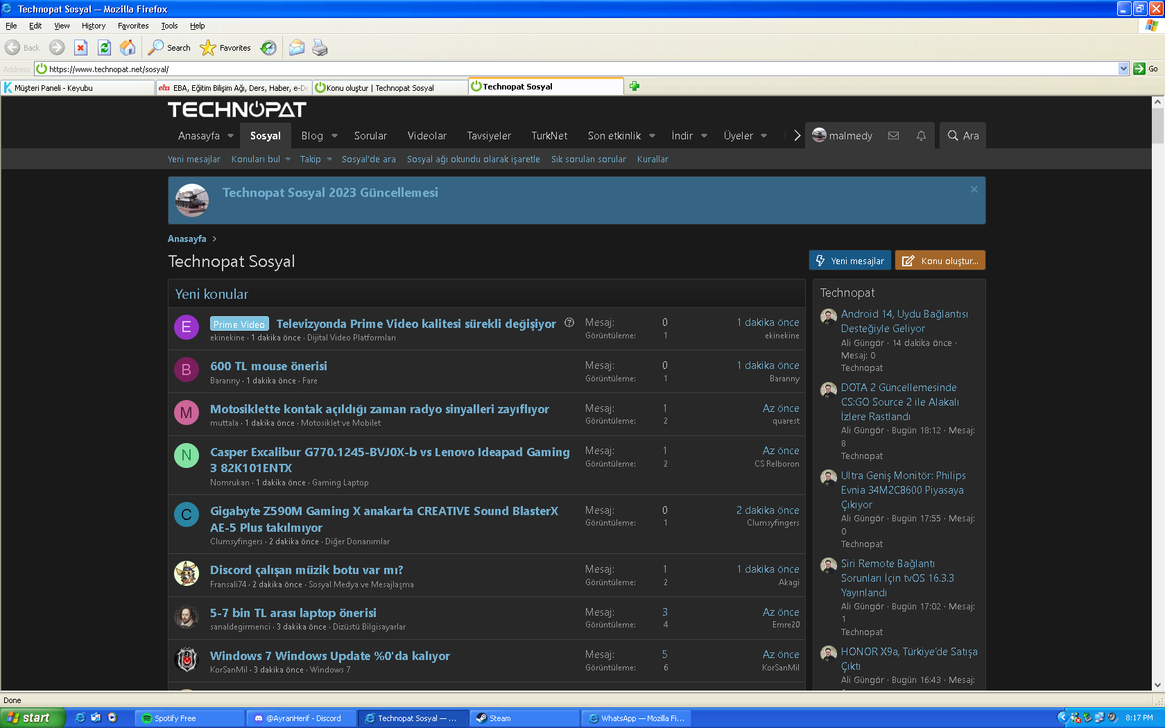1165x728 pixels.
Task: Click the blue C avatar of Clumsyfingers
Action: click(x=186, y=514)
